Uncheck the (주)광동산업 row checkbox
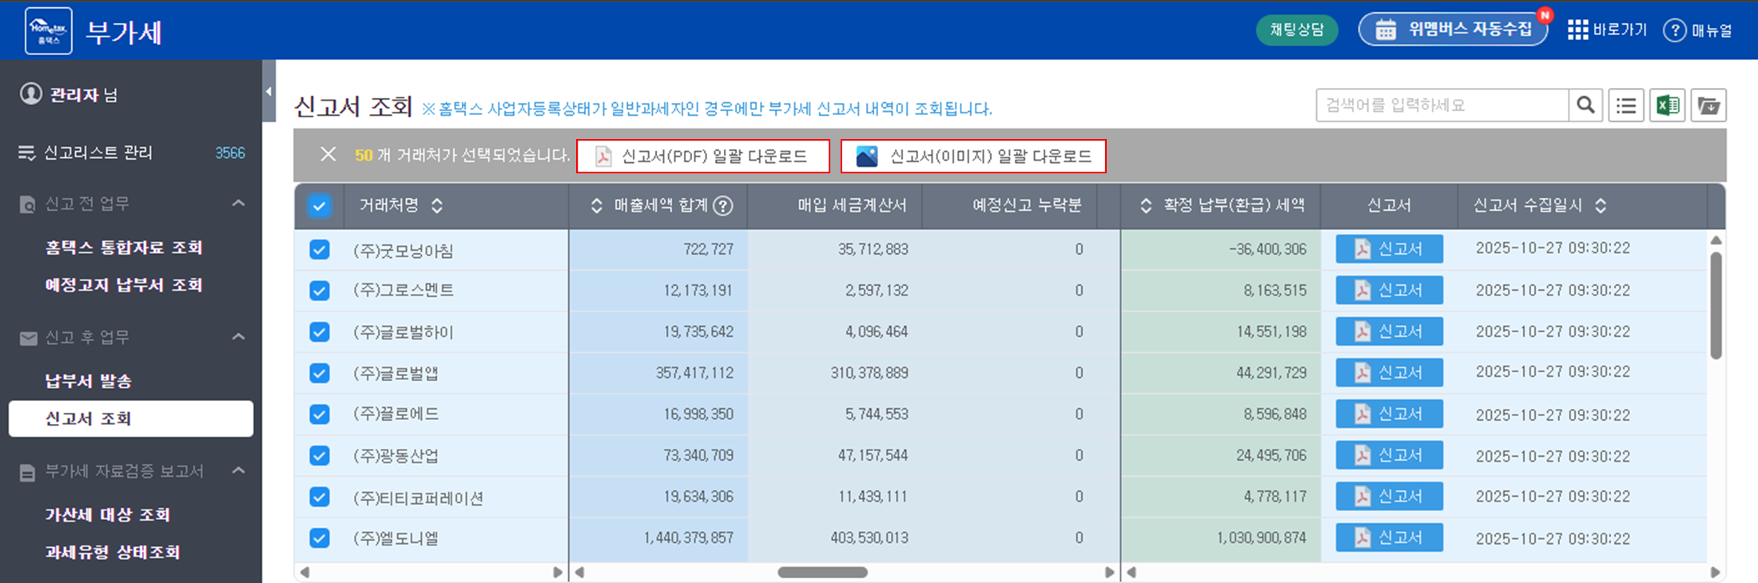 pyautogui.click(x=320, y=456)
